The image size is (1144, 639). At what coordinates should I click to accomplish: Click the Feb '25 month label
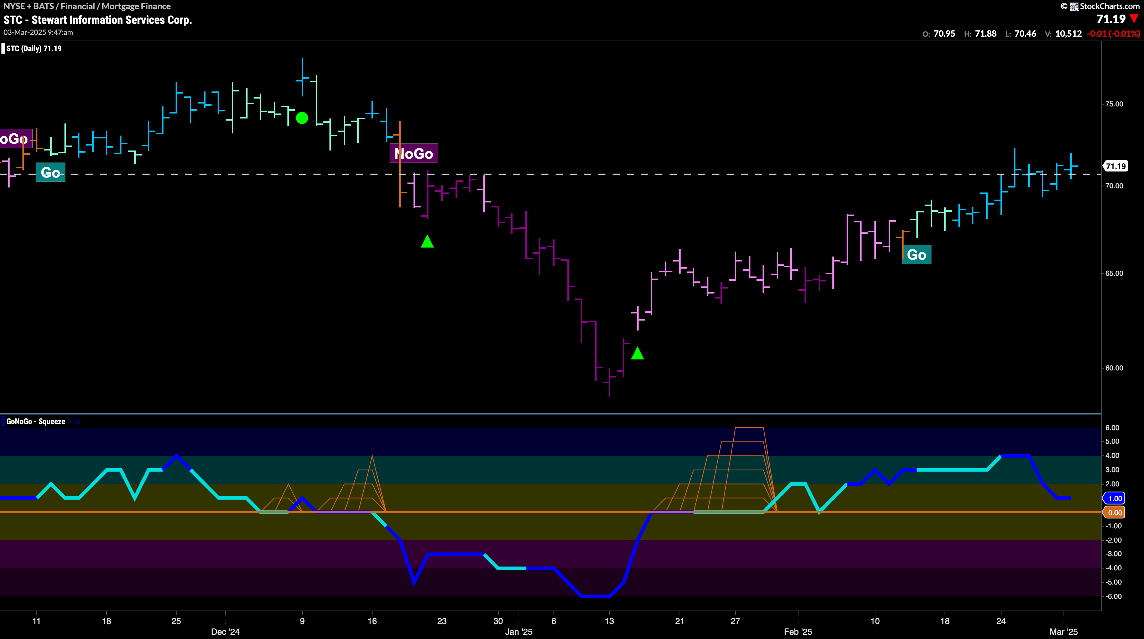pos(797,632)
